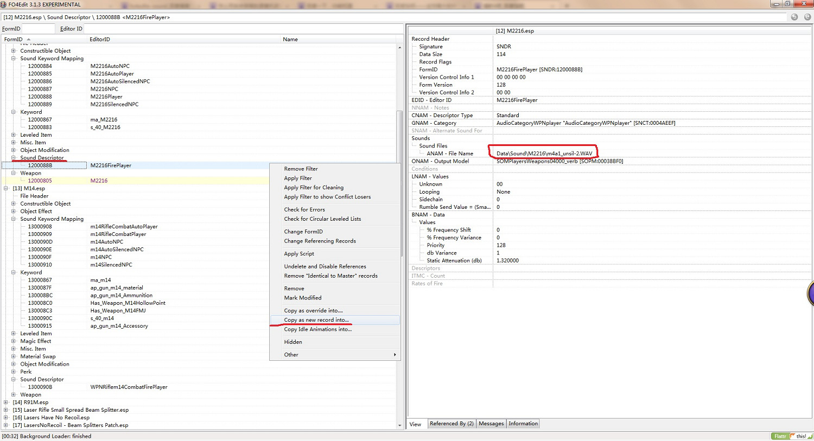The width and height of the screenshot is (814, 441).
Task: Open the Messages tab
Action: [491, 424]
